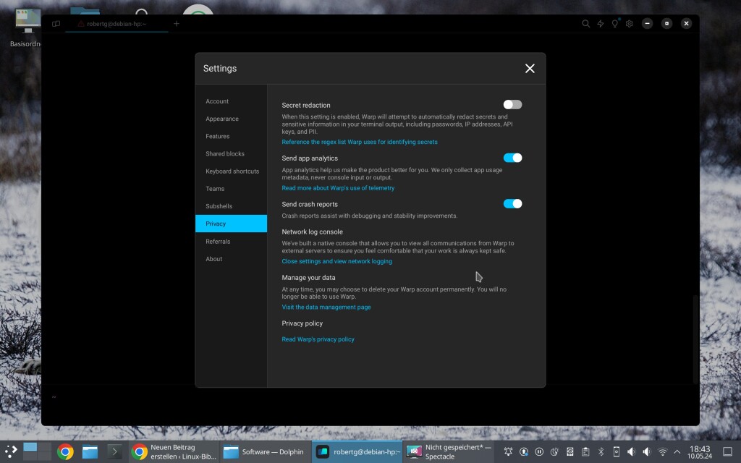741x463 pixels.
Task: Open the notifications bell in the system tray
Action: point(508,451)
